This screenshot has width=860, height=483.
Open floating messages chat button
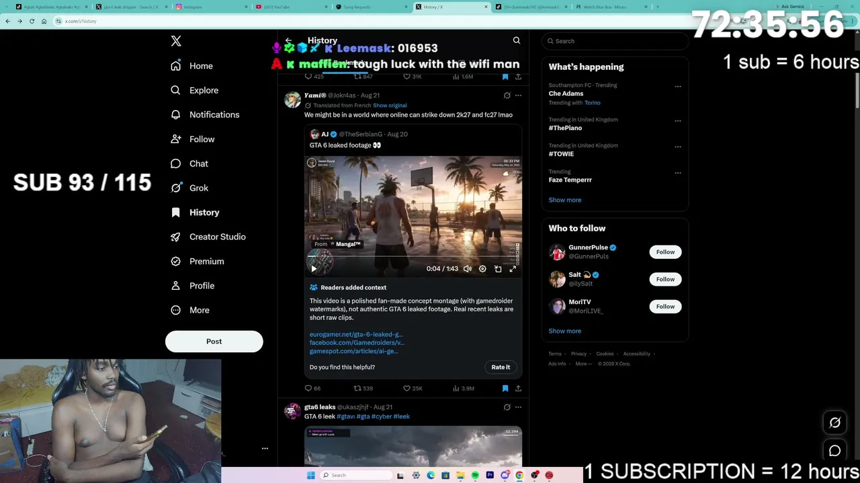click(x=834, y=451)
